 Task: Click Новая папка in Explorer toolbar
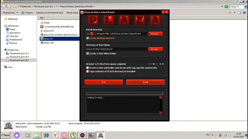(x=72, y=13)
